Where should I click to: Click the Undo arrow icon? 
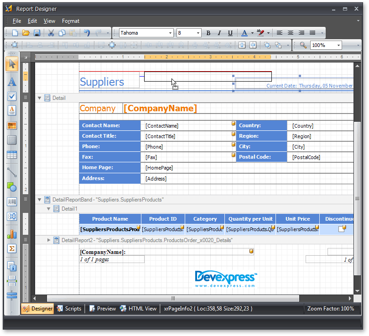[x=87, y=33]
